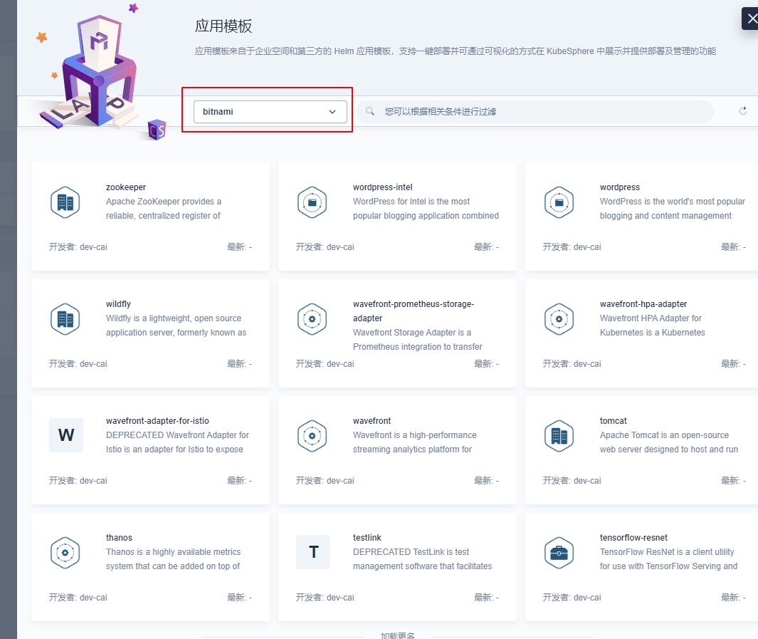758x639 pixels.
Task: Click the zookeeper description text
Action: 164,209
